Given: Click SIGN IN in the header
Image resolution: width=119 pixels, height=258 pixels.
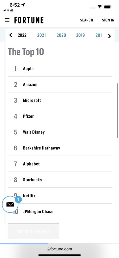Looking at the screenshot, I should 108,20.
